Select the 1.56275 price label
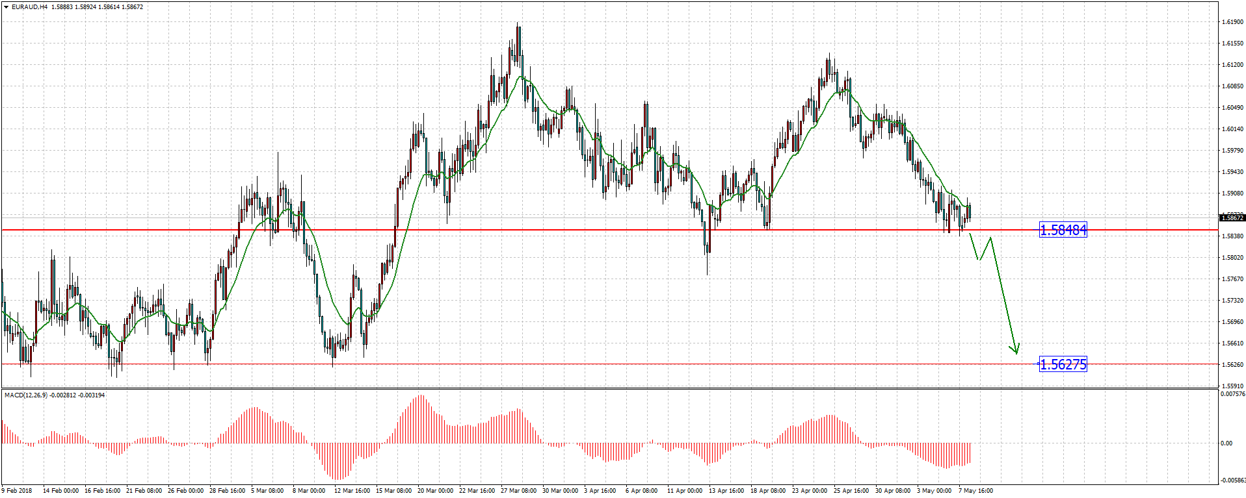The height and width of the screenshot is (498, 1246). (x=1063, y=364)
